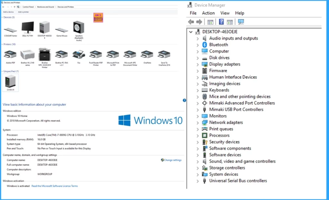Expand the Universal Serial Bus controllers node
Viewport: 329px width, 200px height.
pyautogui.click(x=198, y=181)
